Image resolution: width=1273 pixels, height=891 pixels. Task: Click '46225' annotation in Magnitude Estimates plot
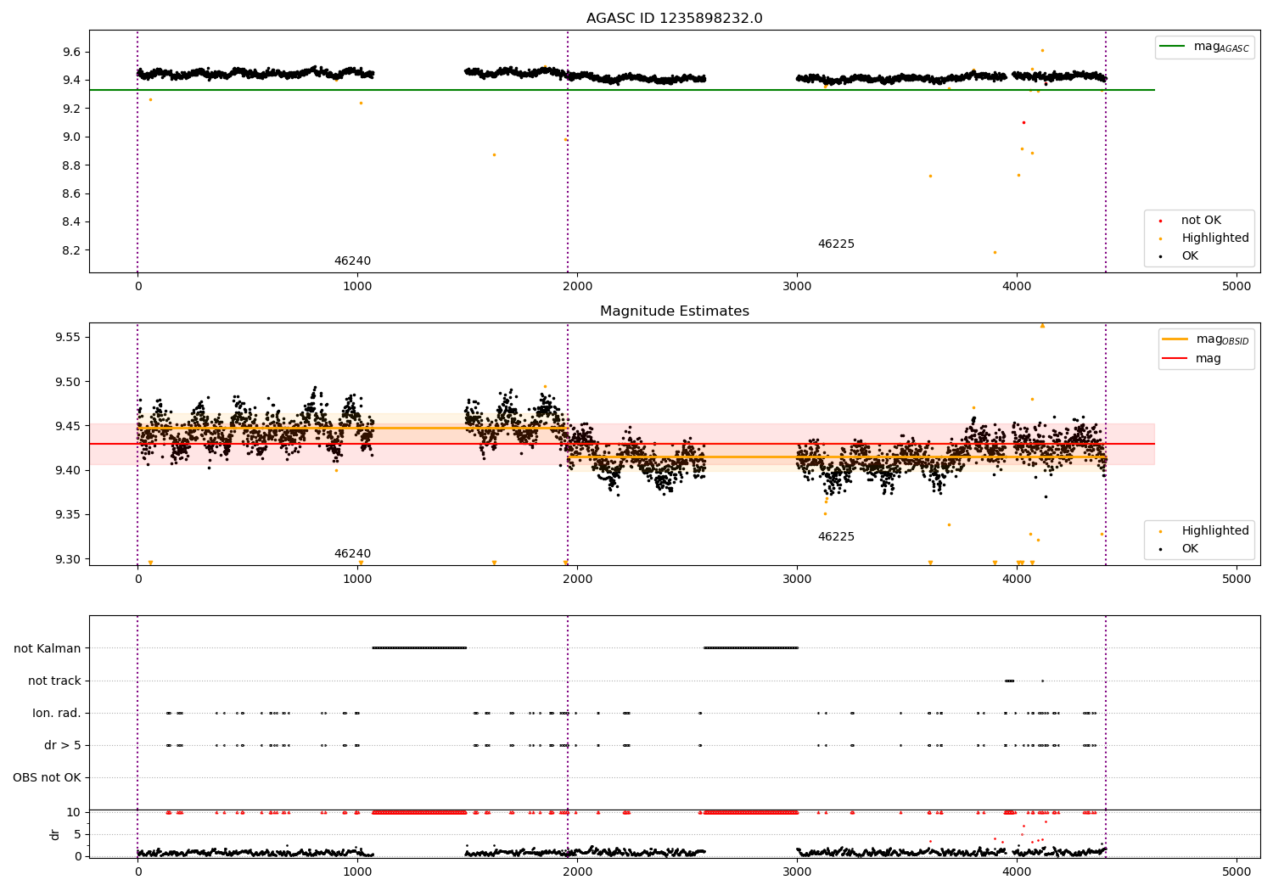(836, 537)
